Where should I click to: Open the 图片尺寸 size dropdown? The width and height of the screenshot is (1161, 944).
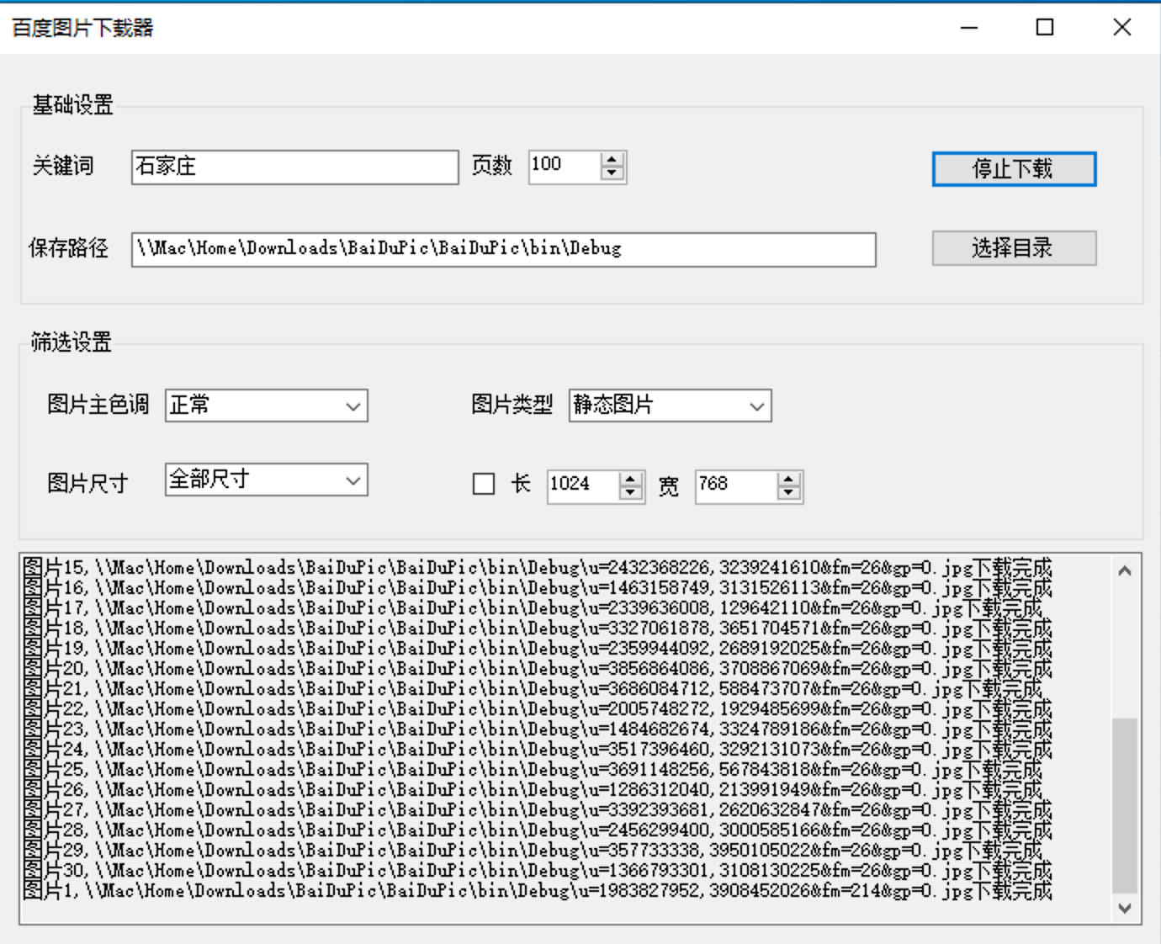tap(267, 480)
